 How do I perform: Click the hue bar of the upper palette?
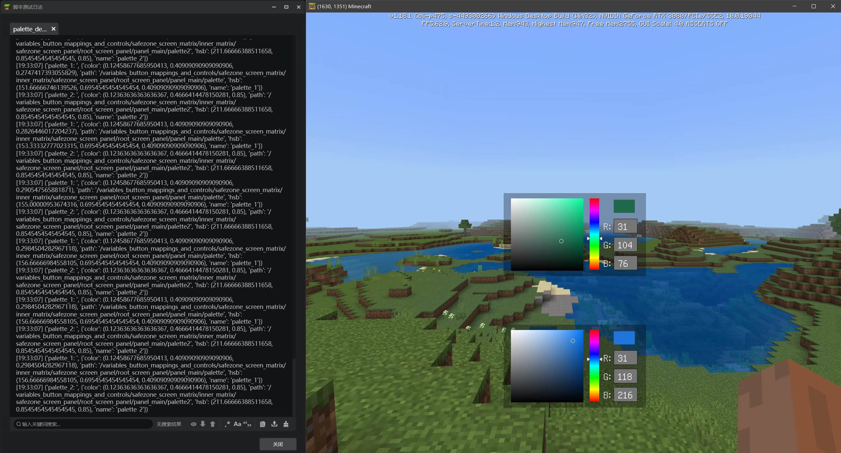594,234
